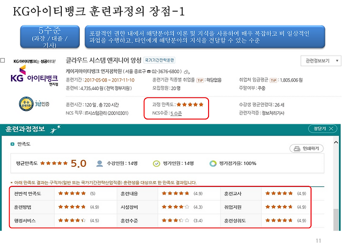Click the 1,805,606원 average wage value
342x247 pixels.
pyautogui.click(x=291, y=80)
